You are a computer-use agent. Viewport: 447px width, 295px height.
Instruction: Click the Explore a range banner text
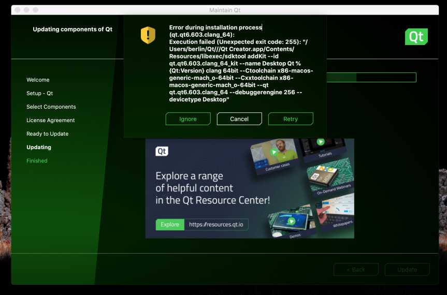pyautogui.click(x=212, y=188)
